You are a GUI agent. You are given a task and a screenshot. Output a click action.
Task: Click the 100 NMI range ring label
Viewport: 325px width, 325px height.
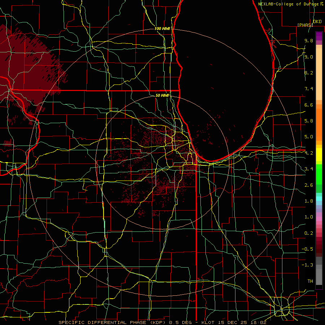coord(162,29)
